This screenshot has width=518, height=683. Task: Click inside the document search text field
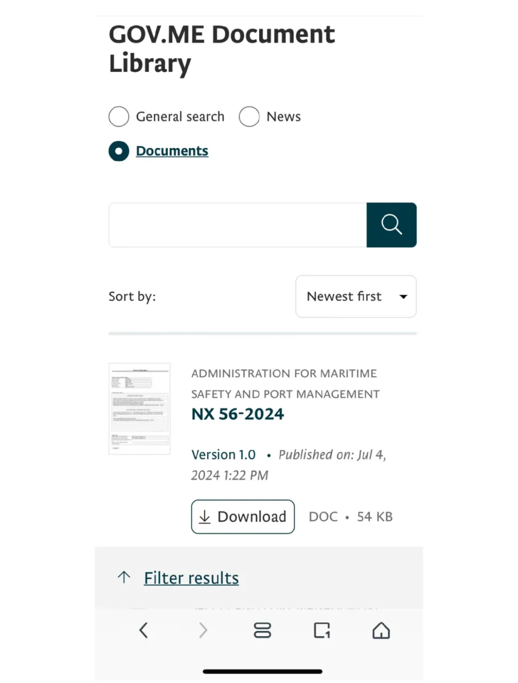click(238, 225)
